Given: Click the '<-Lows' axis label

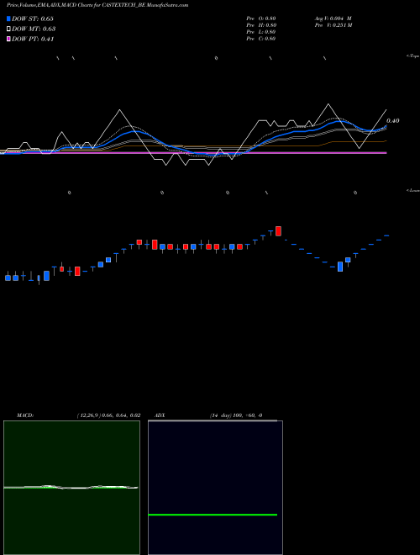Looking at the screenshot, I should click(x=413, y=190).
